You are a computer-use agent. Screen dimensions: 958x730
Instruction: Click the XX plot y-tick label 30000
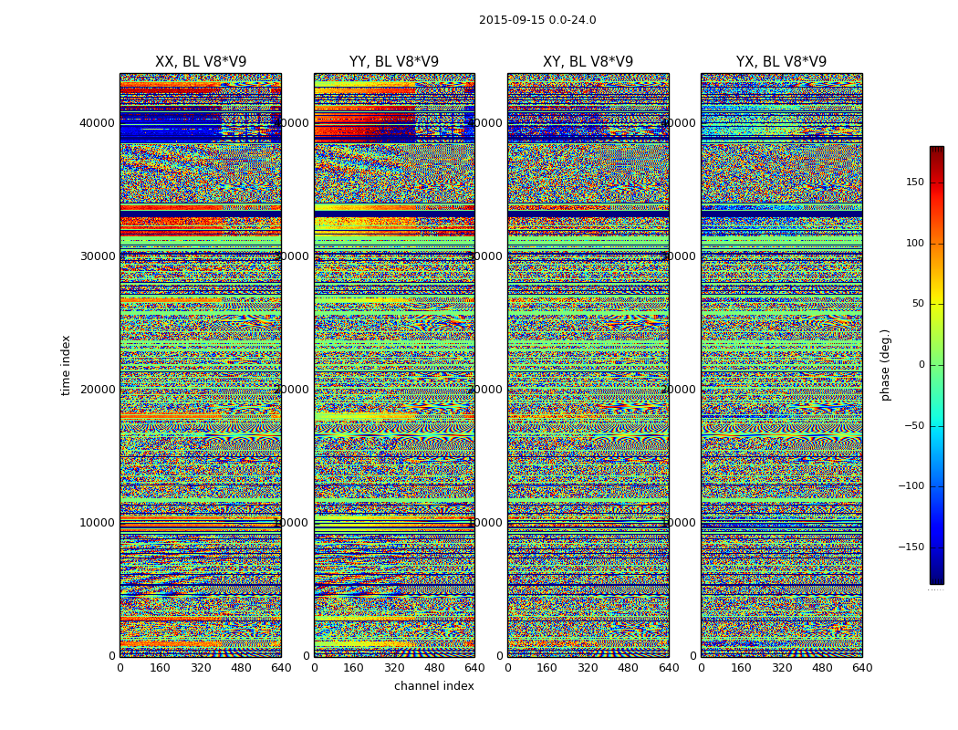97,256
